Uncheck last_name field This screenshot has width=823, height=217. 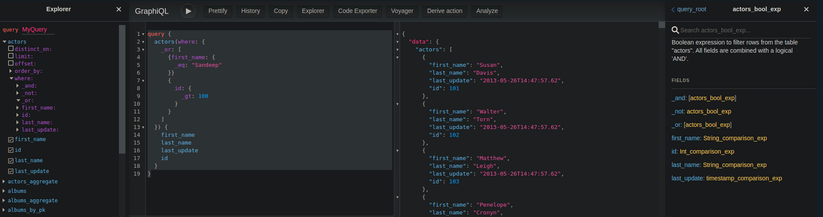[11, 160]
